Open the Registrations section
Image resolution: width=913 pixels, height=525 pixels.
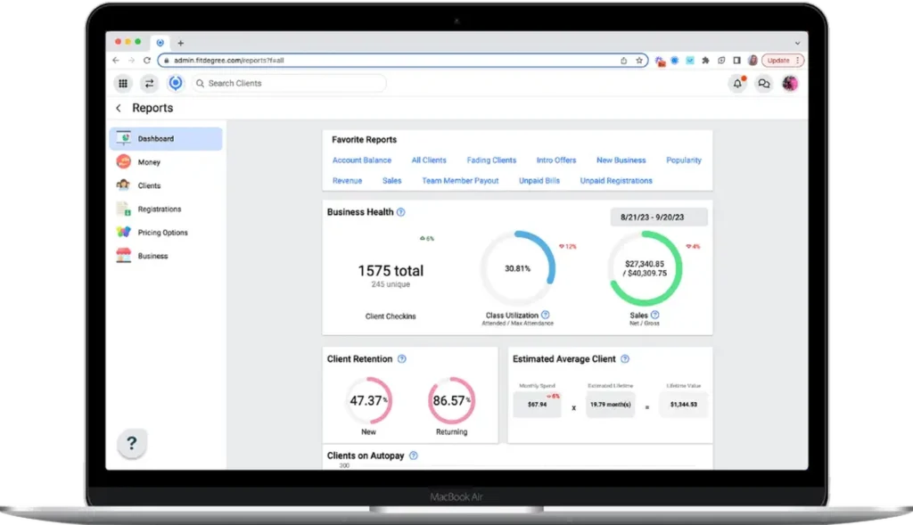[x=159, y=209]
